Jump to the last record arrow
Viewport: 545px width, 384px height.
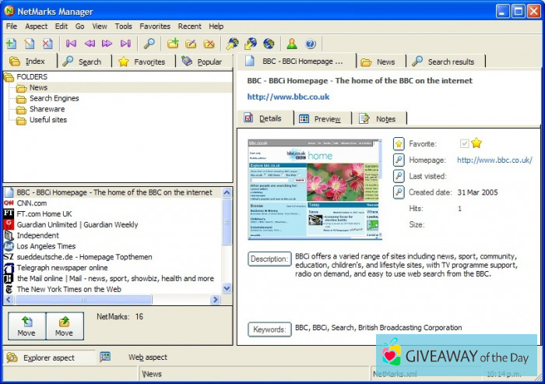pos(126,44)
